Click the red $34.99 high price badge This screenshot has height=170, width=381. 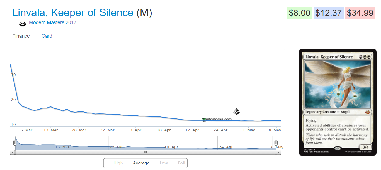[x=360, y=13]
